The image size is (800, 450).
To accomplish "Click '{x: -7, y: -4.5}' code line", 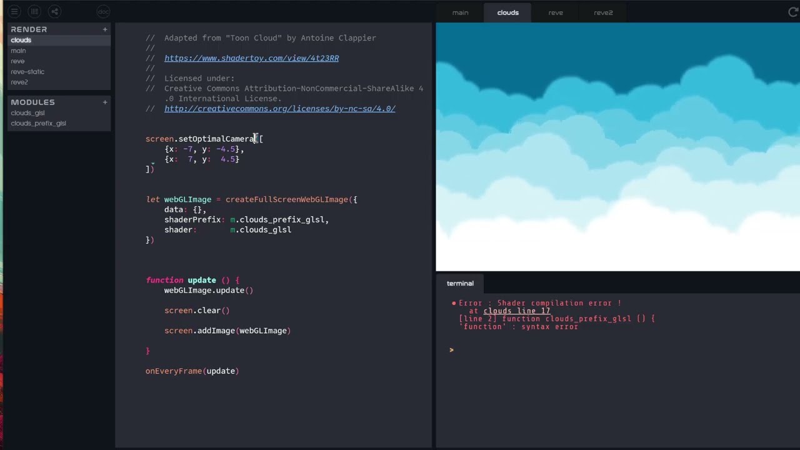I will pos(204,149).
